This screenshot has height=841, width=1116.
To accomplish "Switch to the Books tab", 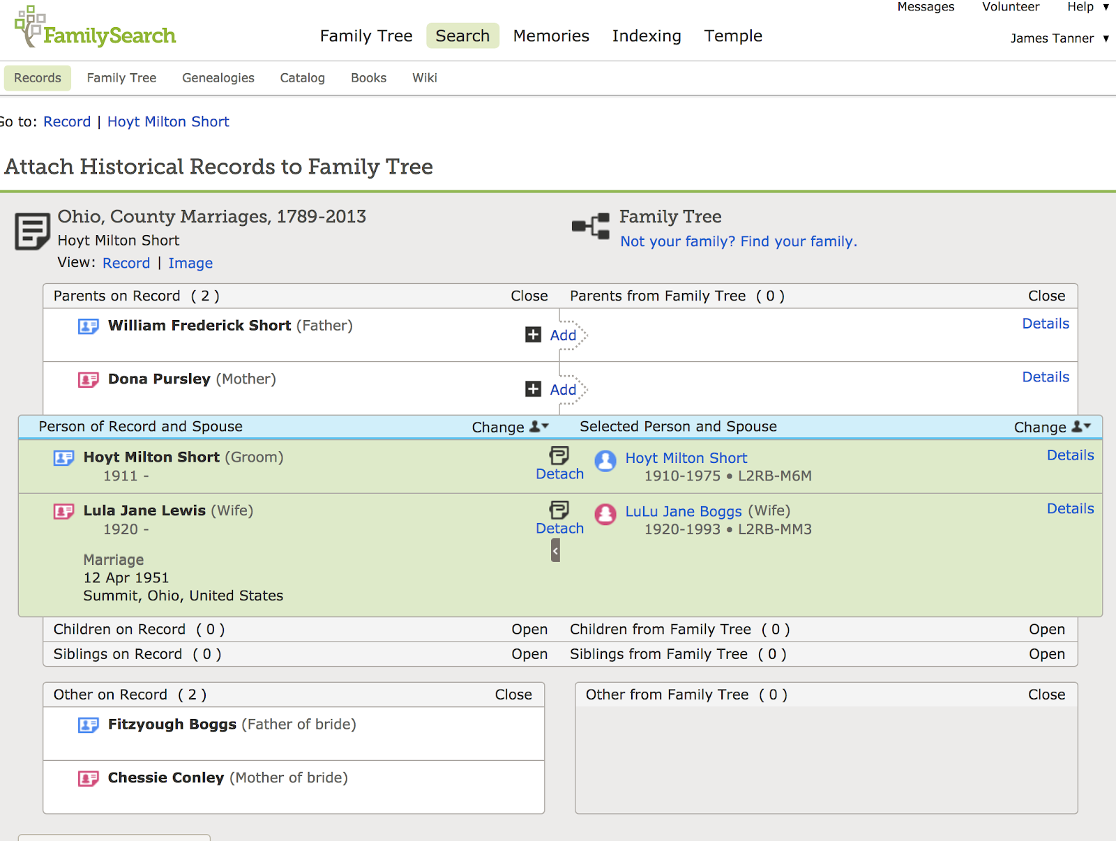I will coord(368,78).
